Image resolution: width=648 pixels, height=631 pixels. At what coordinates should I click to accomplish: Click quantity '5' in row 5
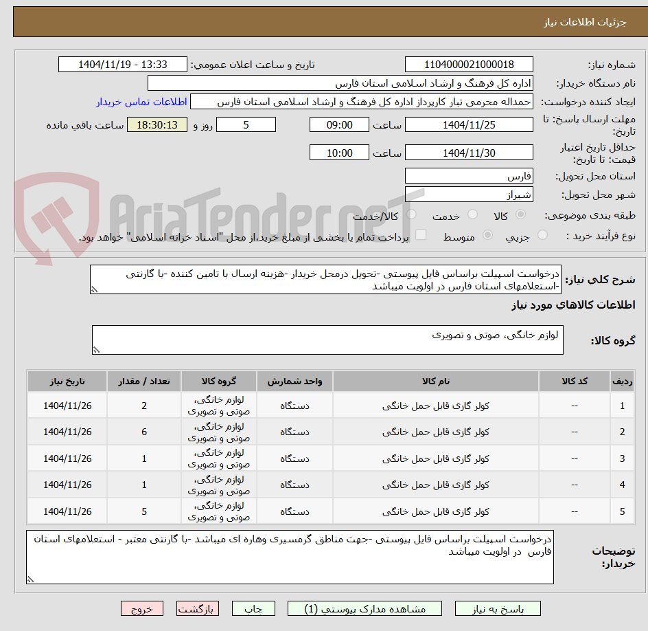click(144, 511)
